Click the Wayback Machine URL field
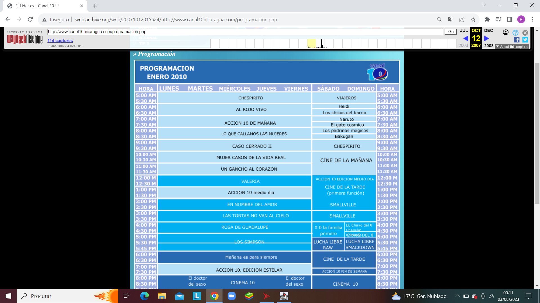 coord(245,32)
